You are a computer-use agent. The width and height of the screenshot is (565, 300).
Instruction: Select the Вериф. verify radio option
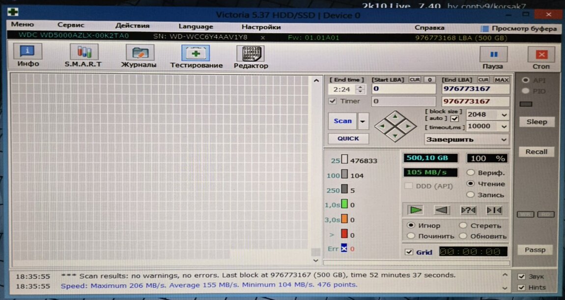(x=470, y=173)
